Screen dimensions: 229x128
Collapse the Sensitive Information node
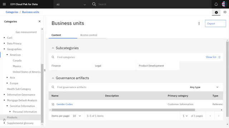pos(7,106)
